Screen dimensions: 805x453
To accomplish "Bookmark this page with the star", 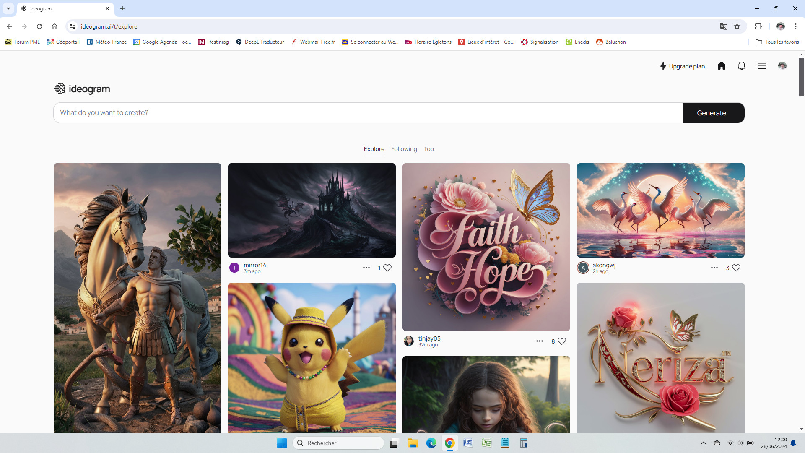I will (x=737, y=26).
